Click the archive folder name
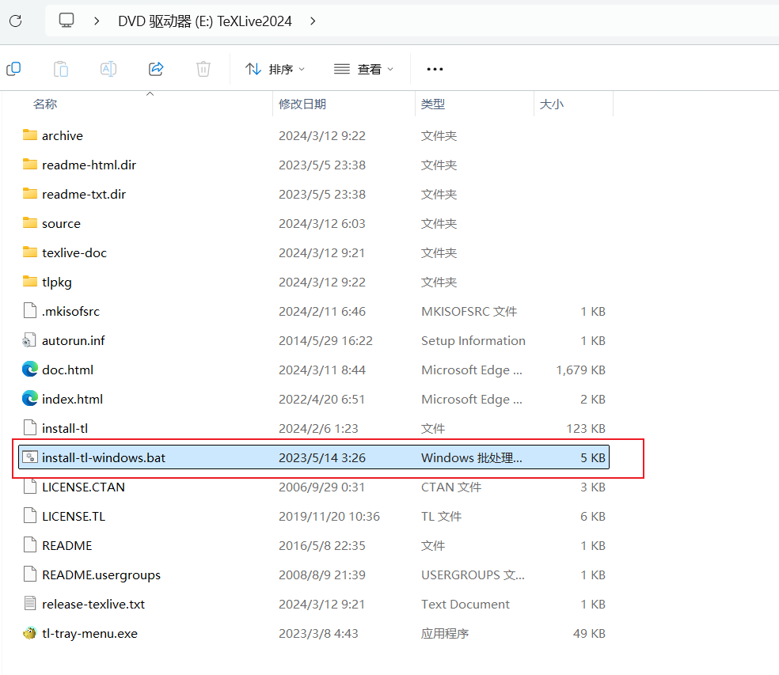The width and height of the screenshot is (779, 675). click(x=62, y=135)
